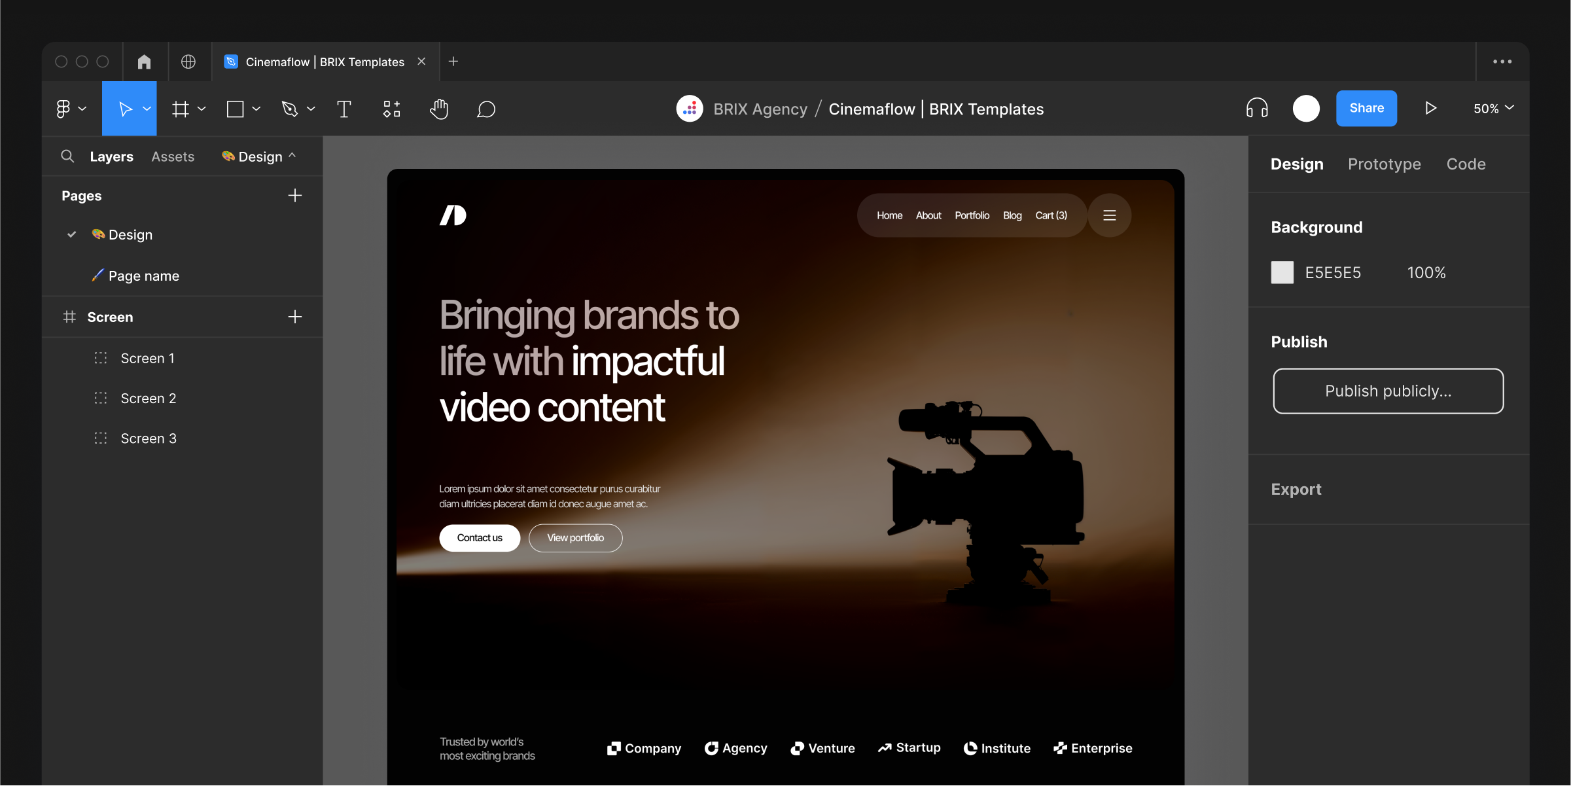Click the Publish publicly button
This screenshot has width=1571, height=786.
(x=1388, y=391)
